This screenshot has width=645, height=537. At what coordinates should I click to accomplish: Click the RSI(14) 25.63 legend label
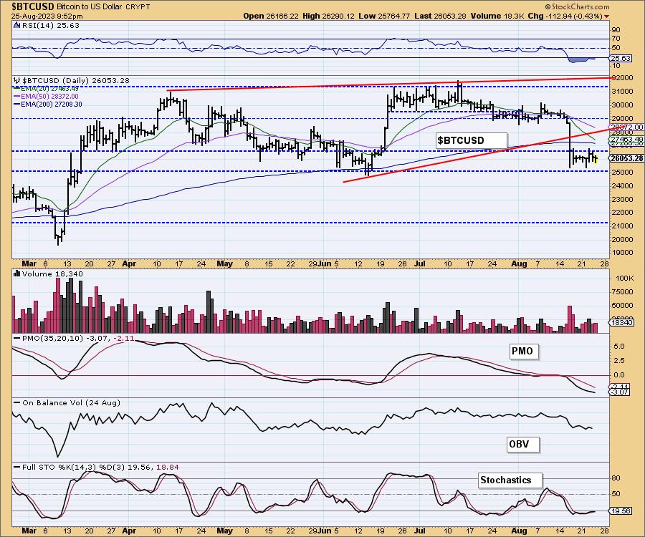click(x=49, y=26)
